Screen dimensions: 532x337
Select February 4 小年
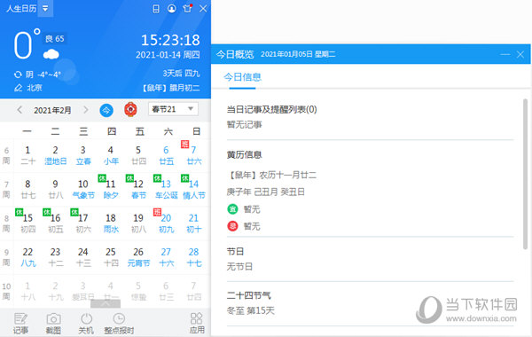tap(111, 155)
